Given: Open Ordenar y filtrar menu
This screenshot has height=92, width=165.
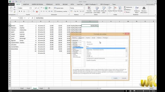Looking at the screenshot, I should coord(137,10).
